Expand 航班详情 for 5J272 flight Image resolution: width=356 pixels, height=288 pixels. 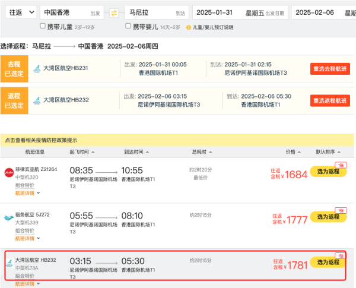coord(27,239)
